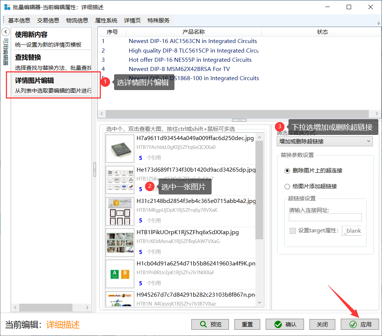382x336 pixels.
Task: Select 删除图片上的超连接 radio option
Action: pos(287,171)
